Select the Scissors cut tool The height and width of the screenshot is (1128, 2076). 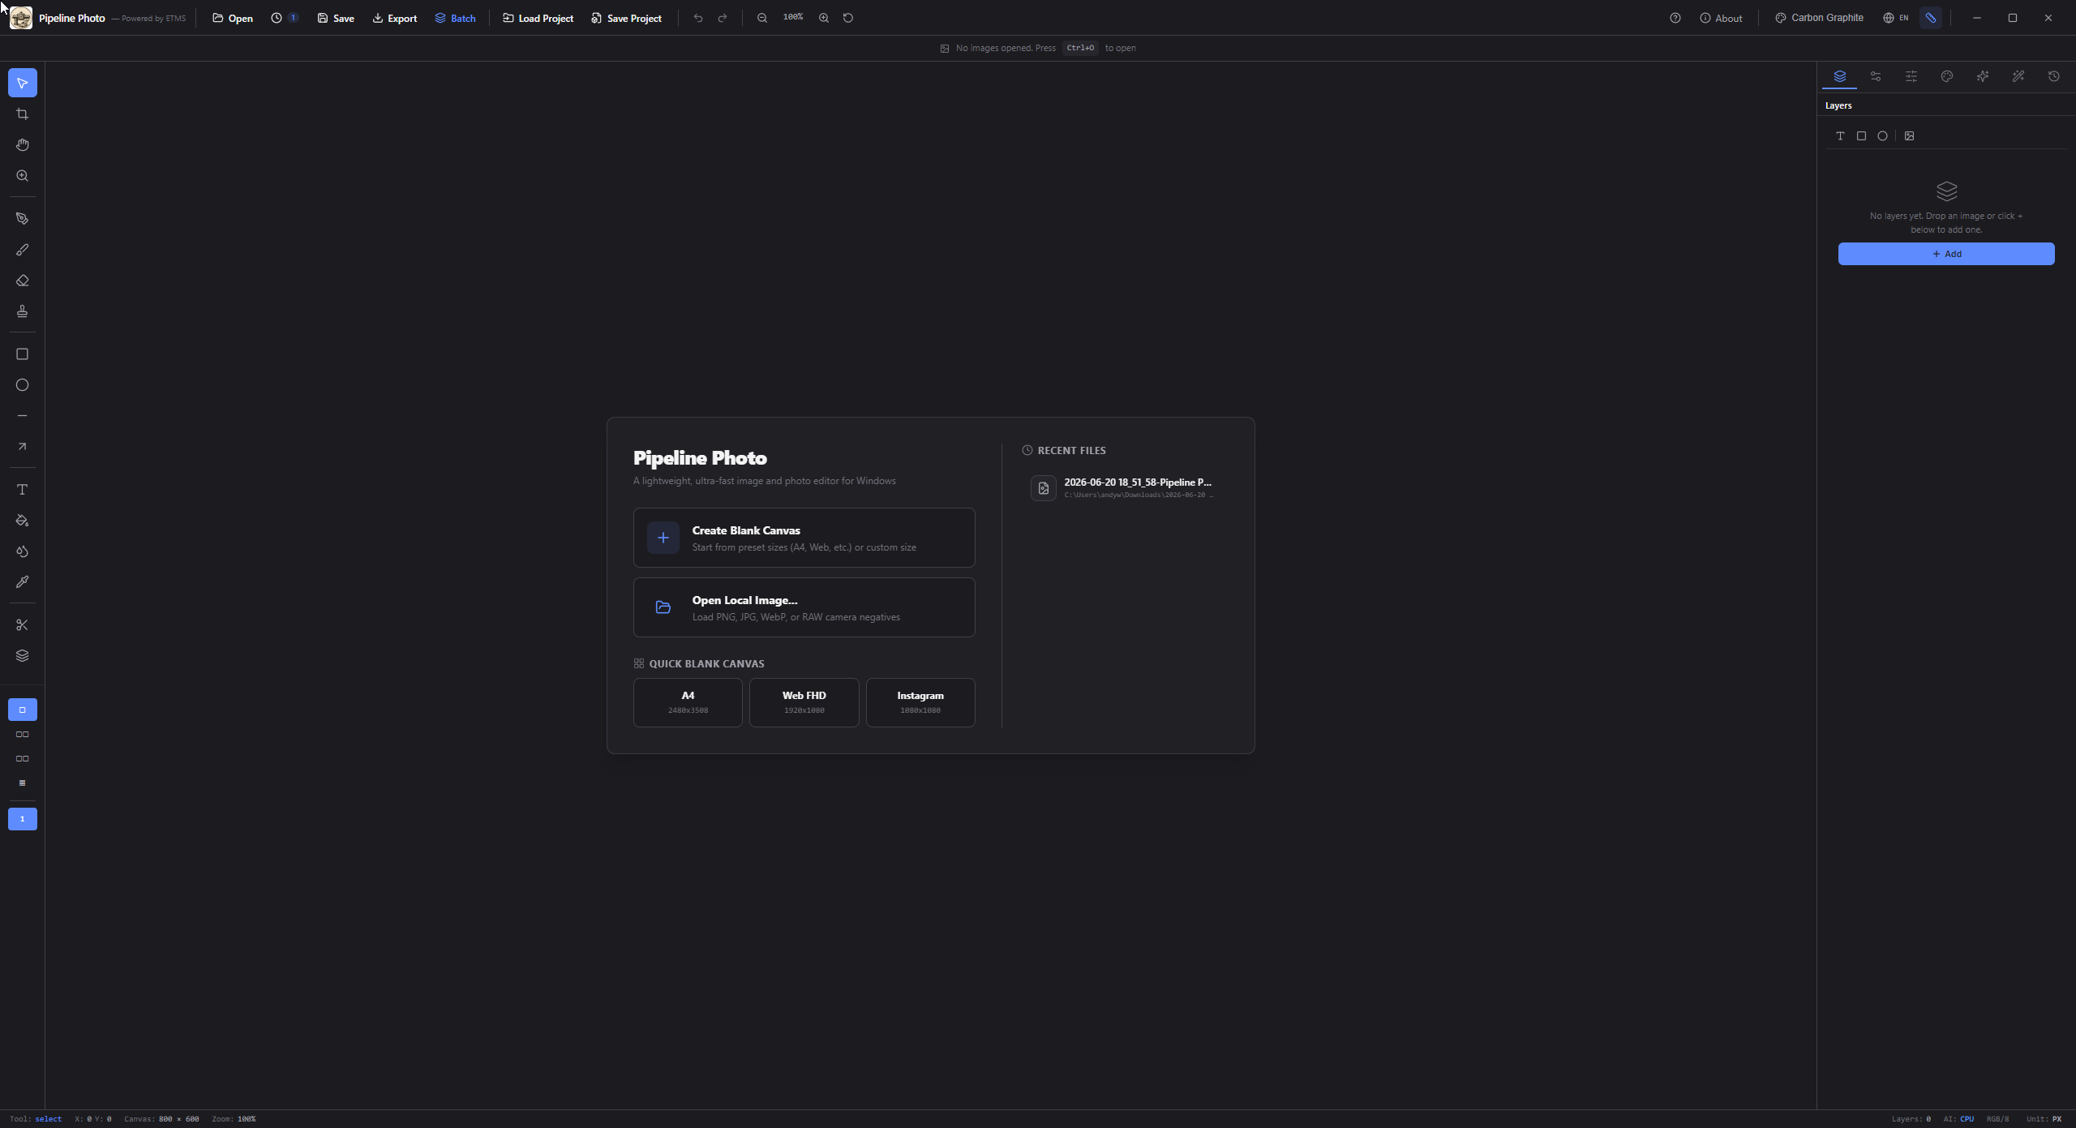tap(22, 624)
